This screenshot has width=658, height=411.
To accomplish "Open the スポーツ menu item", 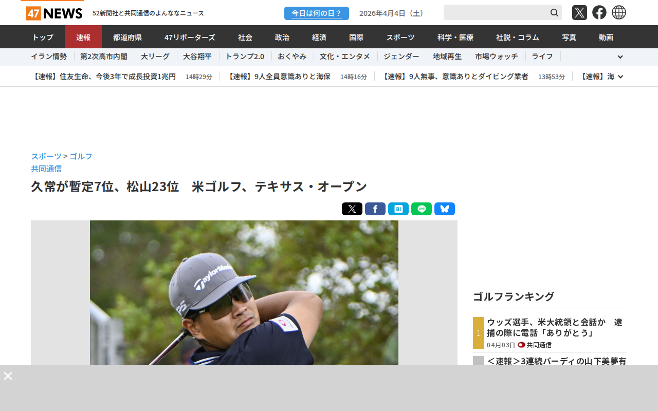I will click(400, 37).
